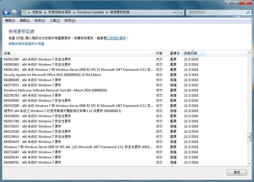
Task: Minimize the update history window
Action: (x=228, y=3)
